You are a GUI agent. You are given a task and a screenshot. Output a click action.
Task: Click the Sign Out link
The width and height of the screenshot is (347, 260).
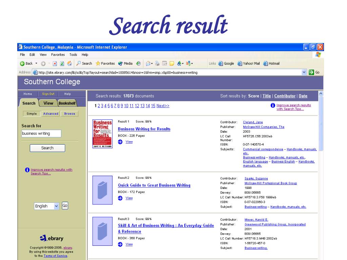coord(48,94)
